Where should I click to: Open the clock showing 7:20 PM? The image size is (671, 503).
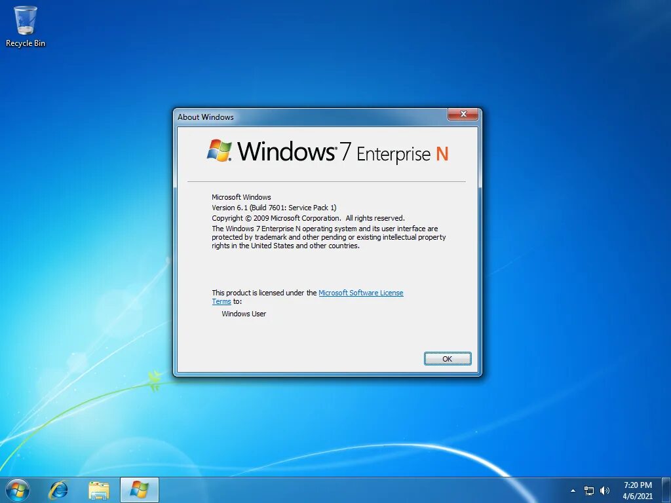[638, 491]
